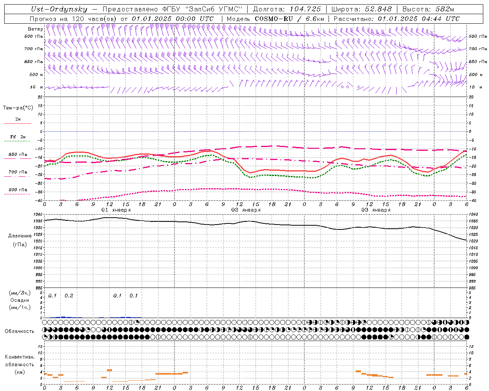Click the "03 января" date label

(x=376, y=210)
